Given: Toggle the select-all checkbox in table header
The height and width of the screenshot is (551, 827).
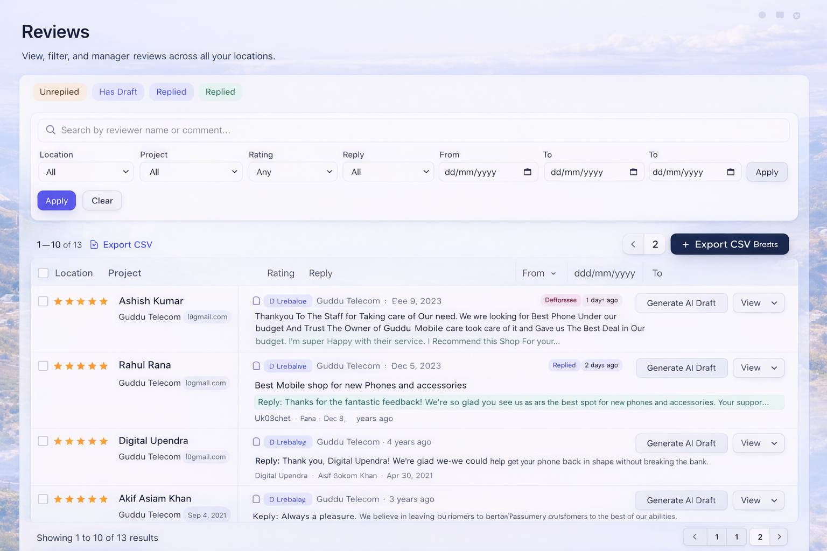Looking at the screenshot, I should click(x=43, y=273).
